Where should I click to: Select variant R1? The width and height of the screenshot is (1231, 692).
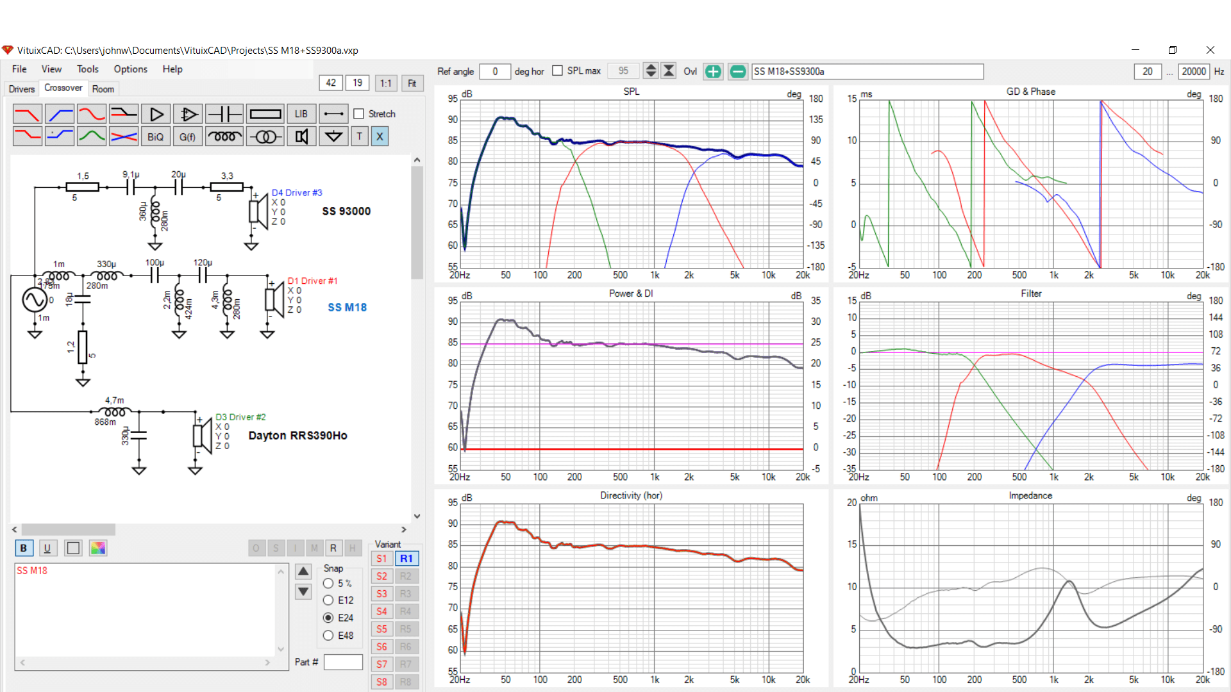pos(406,559)
